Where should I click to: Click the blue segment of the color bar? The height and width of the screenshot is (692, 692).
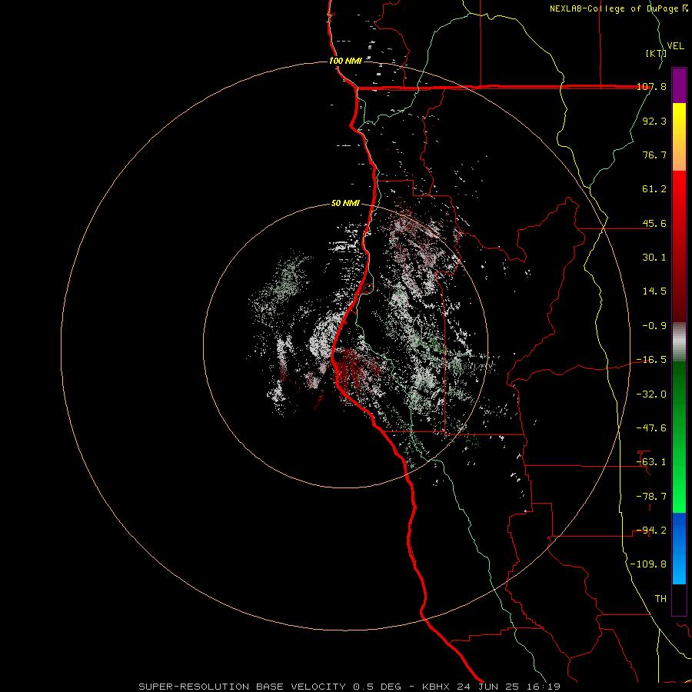coord(679,548)
